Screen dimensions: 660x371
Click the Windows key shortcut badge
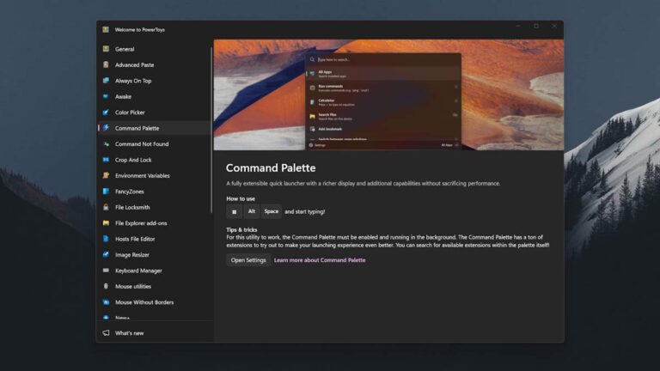coord(234,211)
